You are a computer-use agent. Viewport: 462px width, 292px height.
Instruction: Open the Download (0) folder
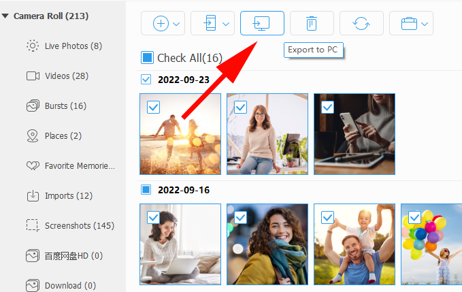(x=70, y=286)
